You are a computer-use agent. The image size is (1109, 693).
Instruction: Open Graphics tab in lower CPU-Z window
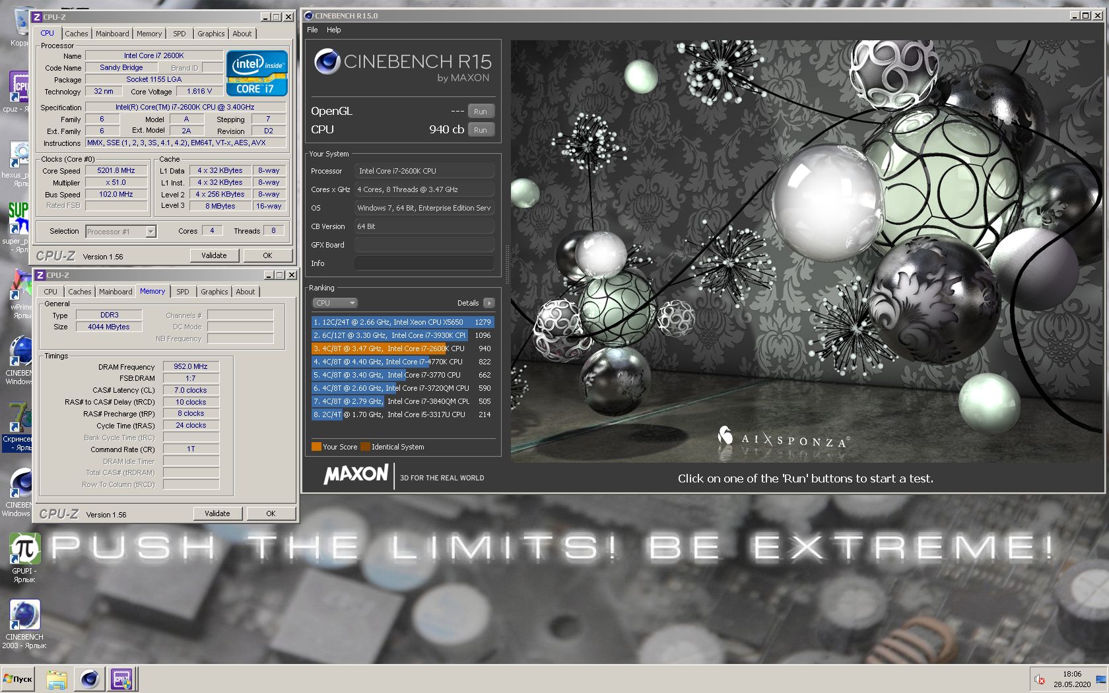point(215,292)
